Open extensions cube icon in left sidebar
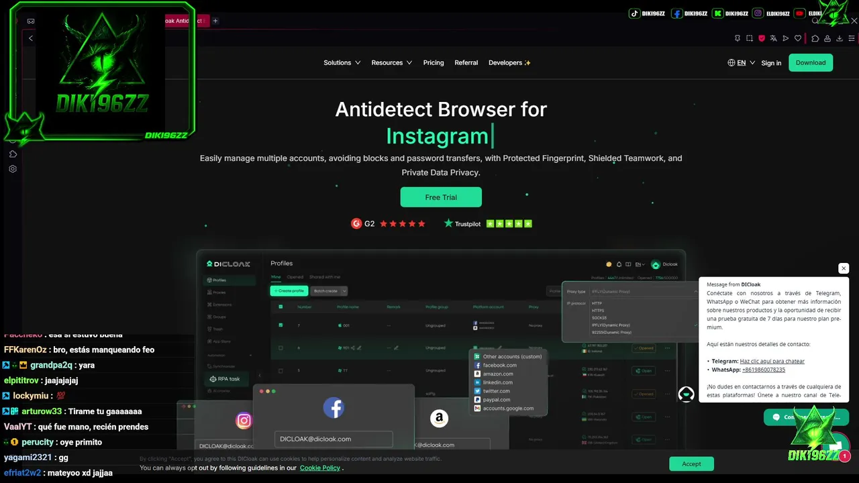The width and height of the screenshot is (859, 483). pyautogui.click(x=13, y=154)
